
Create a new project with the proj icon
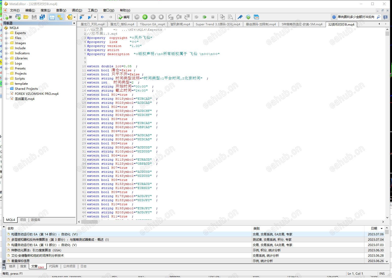click(18, 17)
